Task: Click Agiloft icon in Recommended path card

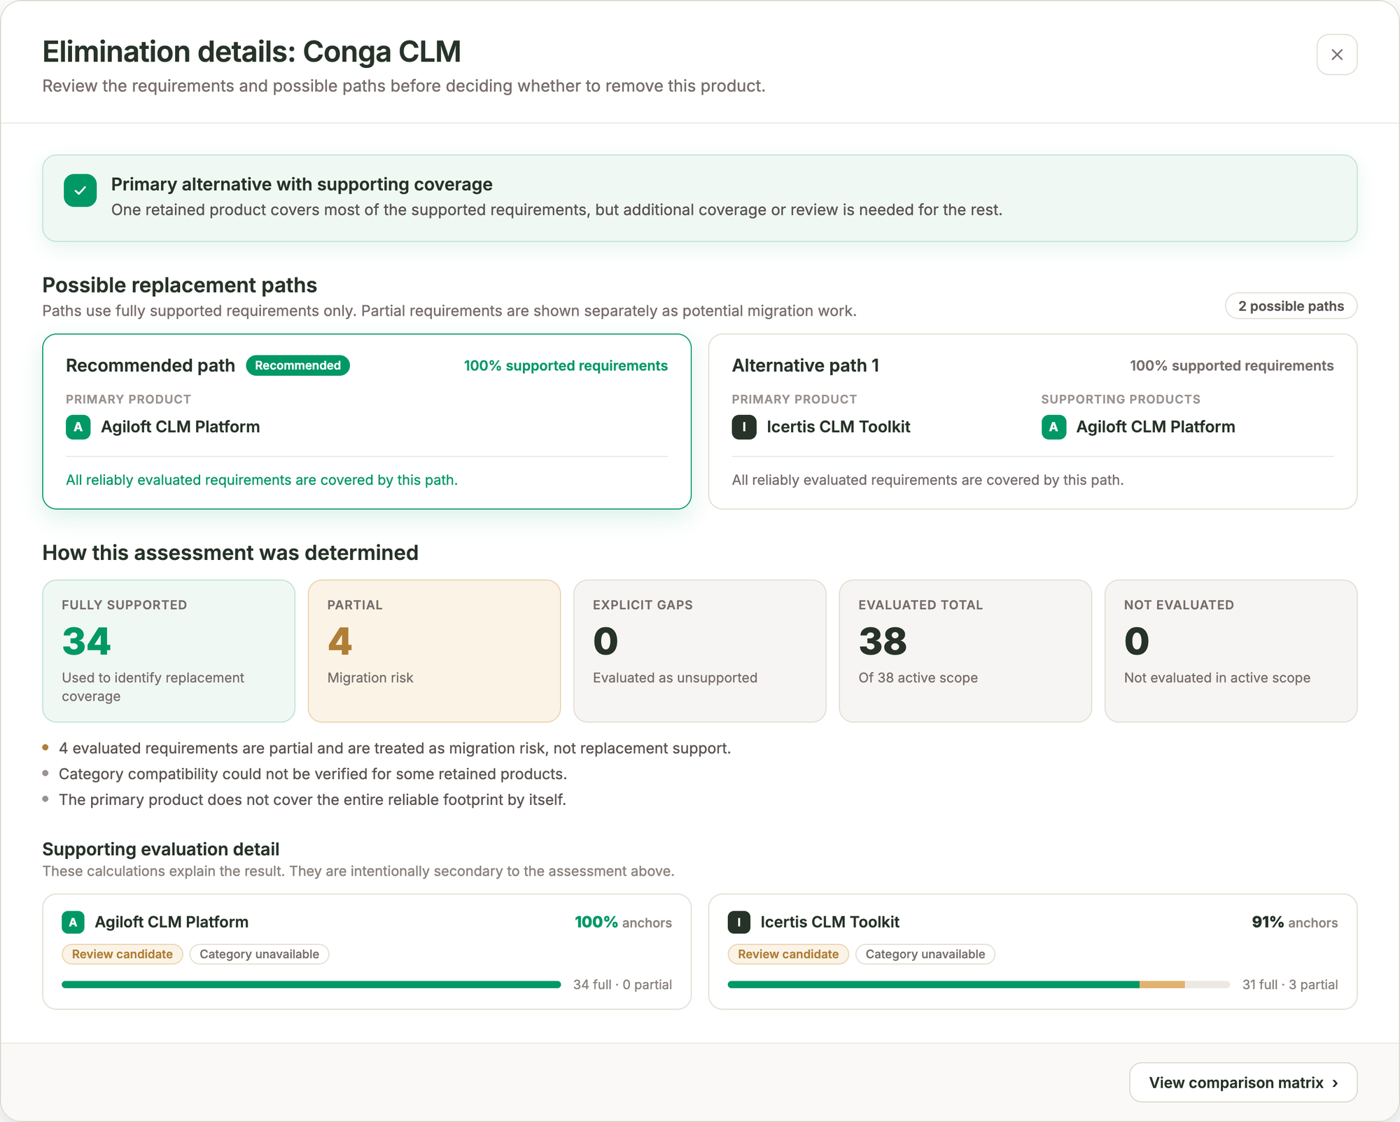Action: click(78, 427)
